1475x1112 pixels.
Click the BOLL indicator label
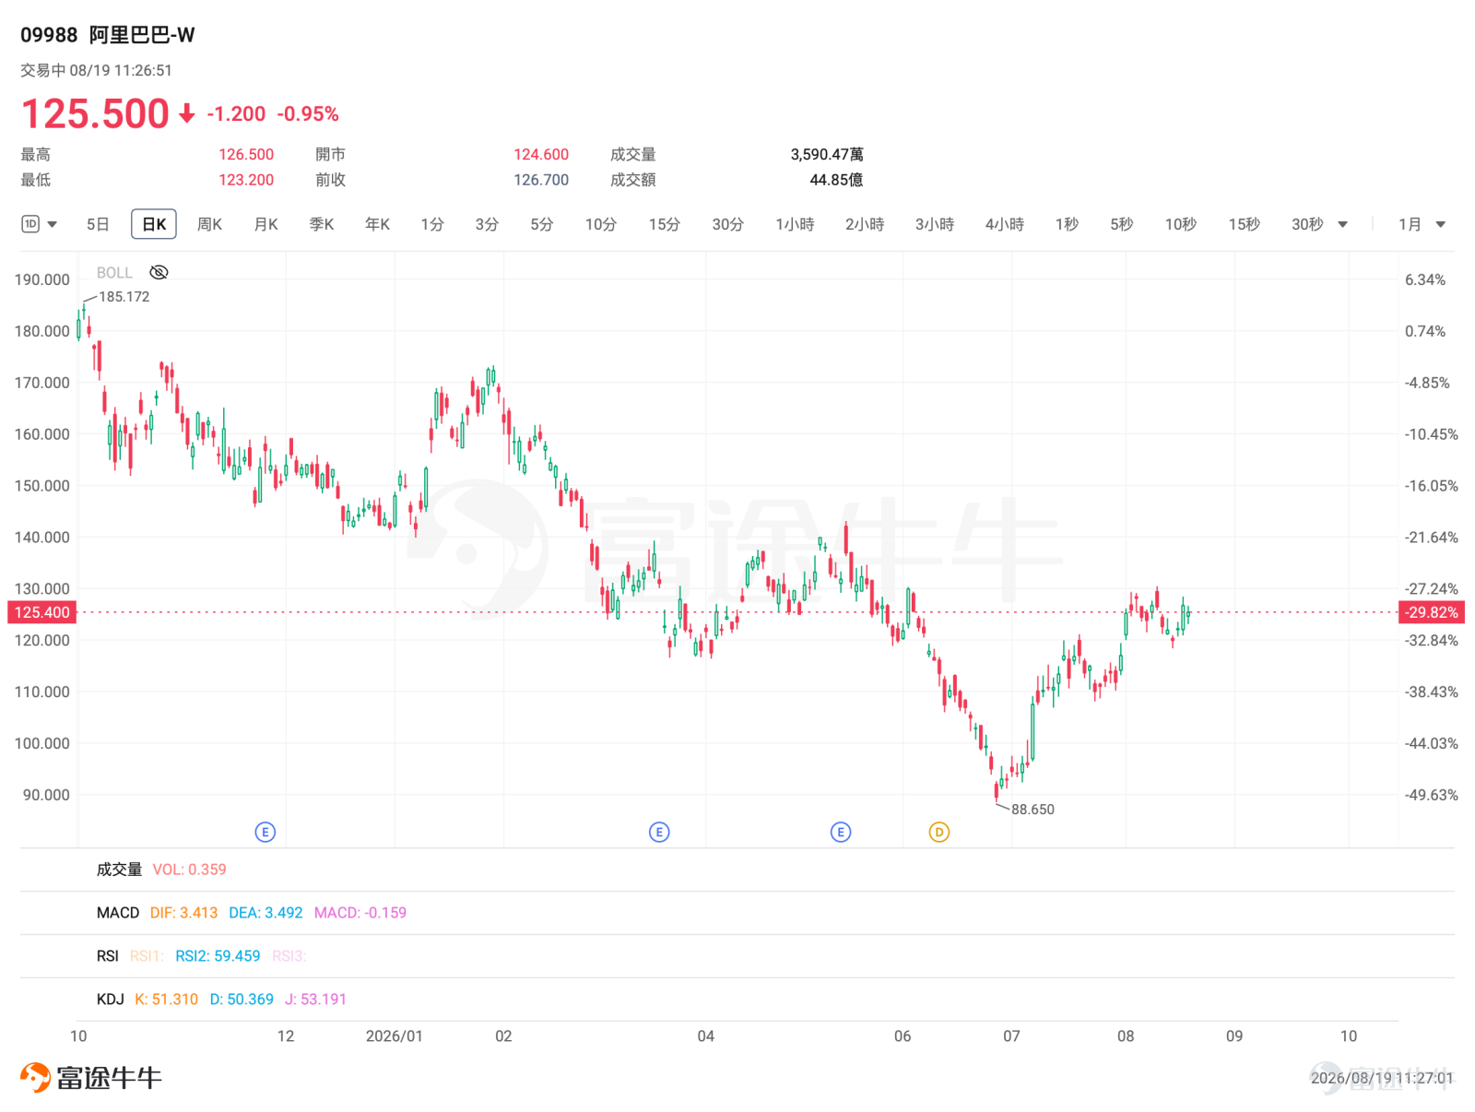coord(114,273)
